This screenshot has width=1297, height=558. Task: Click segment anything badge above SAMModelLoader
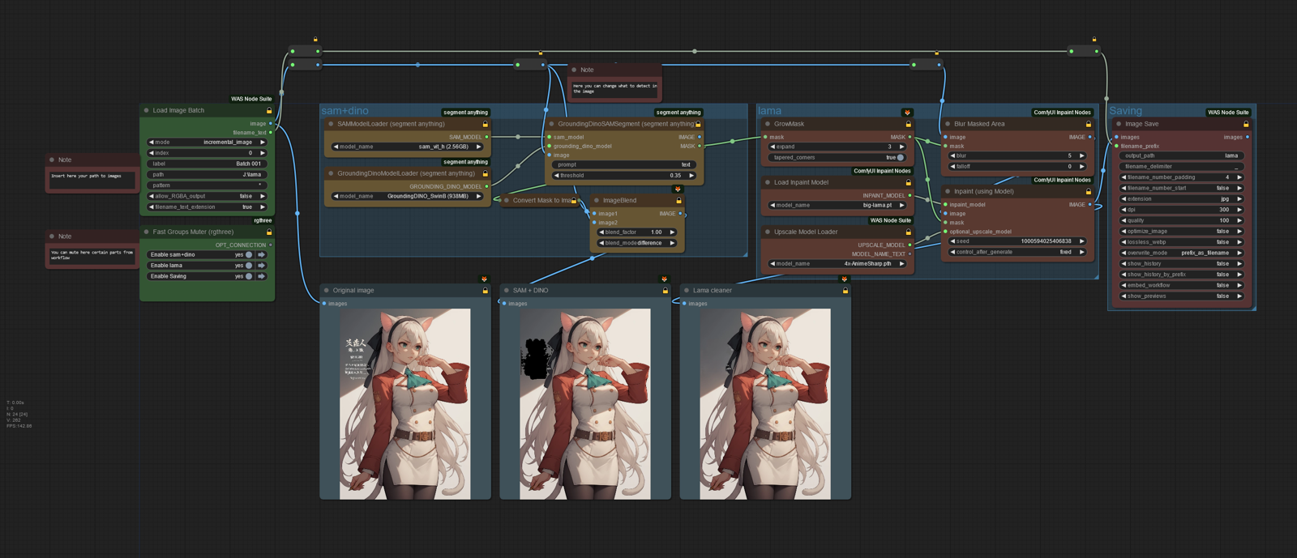pyautogui.click(x=465, y=113)
